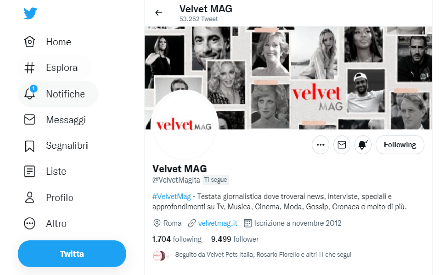Viewport: 441px width, 275px height.
Task: Click the #VelvetMag hashtag
Action: [172, 197]
